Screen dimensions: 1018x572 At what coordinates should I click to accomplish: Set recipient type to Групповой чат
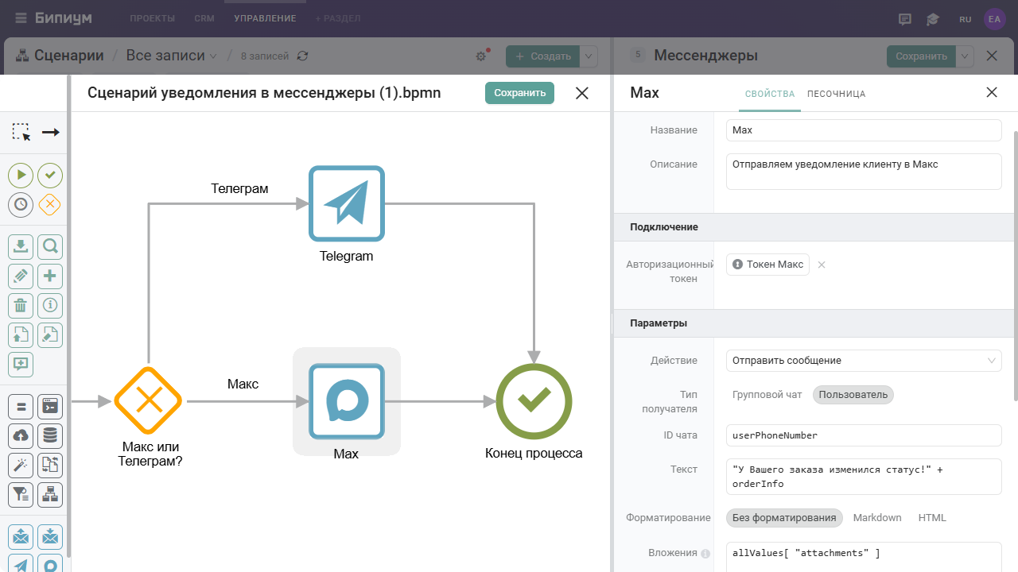click(x=767, y=395)
